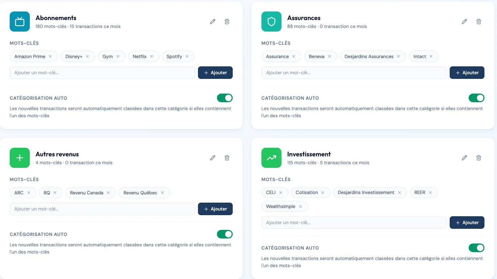This screenshot has width=497, height=279.
Task: Click Ajouter in the Assurances card
Action: (467, 72)
